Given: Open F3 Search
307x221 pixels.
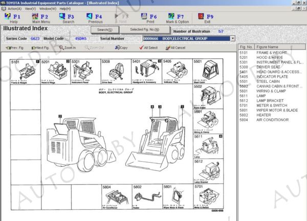Looking at the screenshot, I should click(x=67, y=18).
